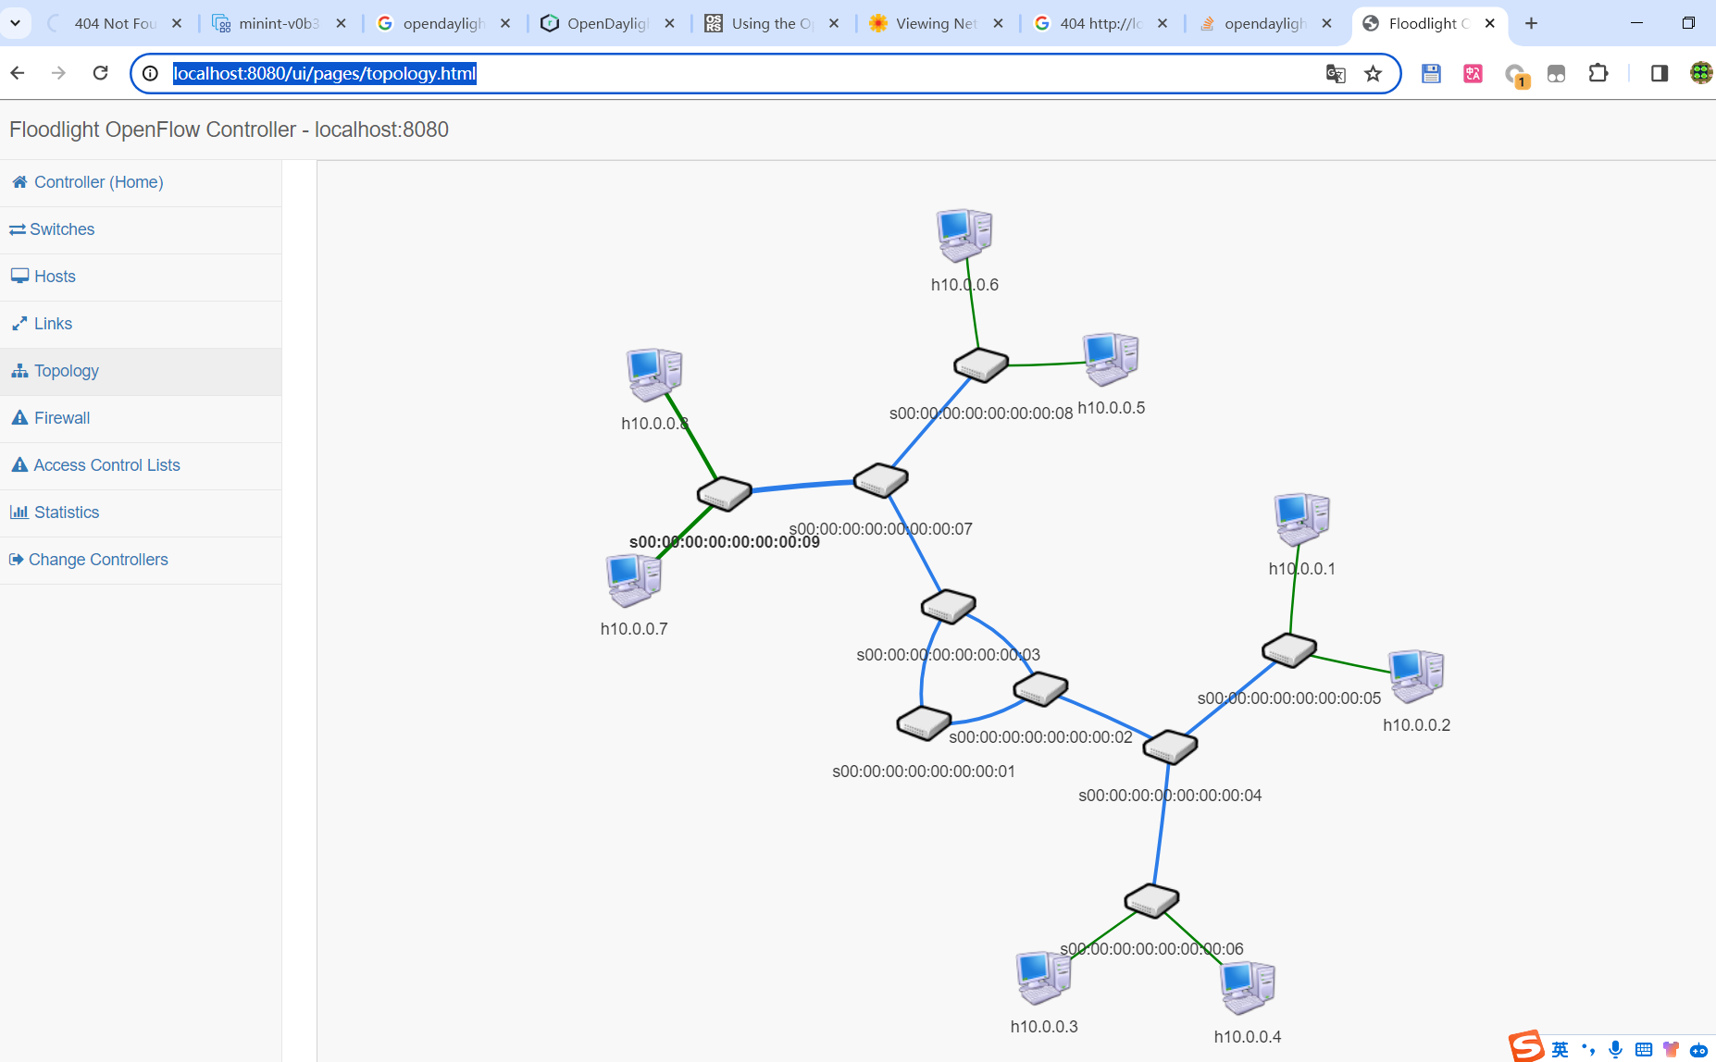Click host icon h10.0.0.3
The image size is (1716, 1062).
pyautogui.click(x=1044, y=978)
